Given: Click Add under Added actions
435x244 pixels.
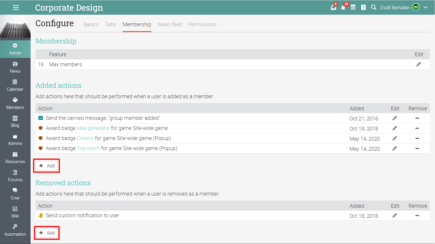Looking at the screenshot, I should tap(47, 166).
